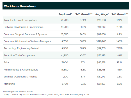Viewport: 131px width, 98px height.
Task: Click the Avg Wage column header
Action: click(102, 14)
